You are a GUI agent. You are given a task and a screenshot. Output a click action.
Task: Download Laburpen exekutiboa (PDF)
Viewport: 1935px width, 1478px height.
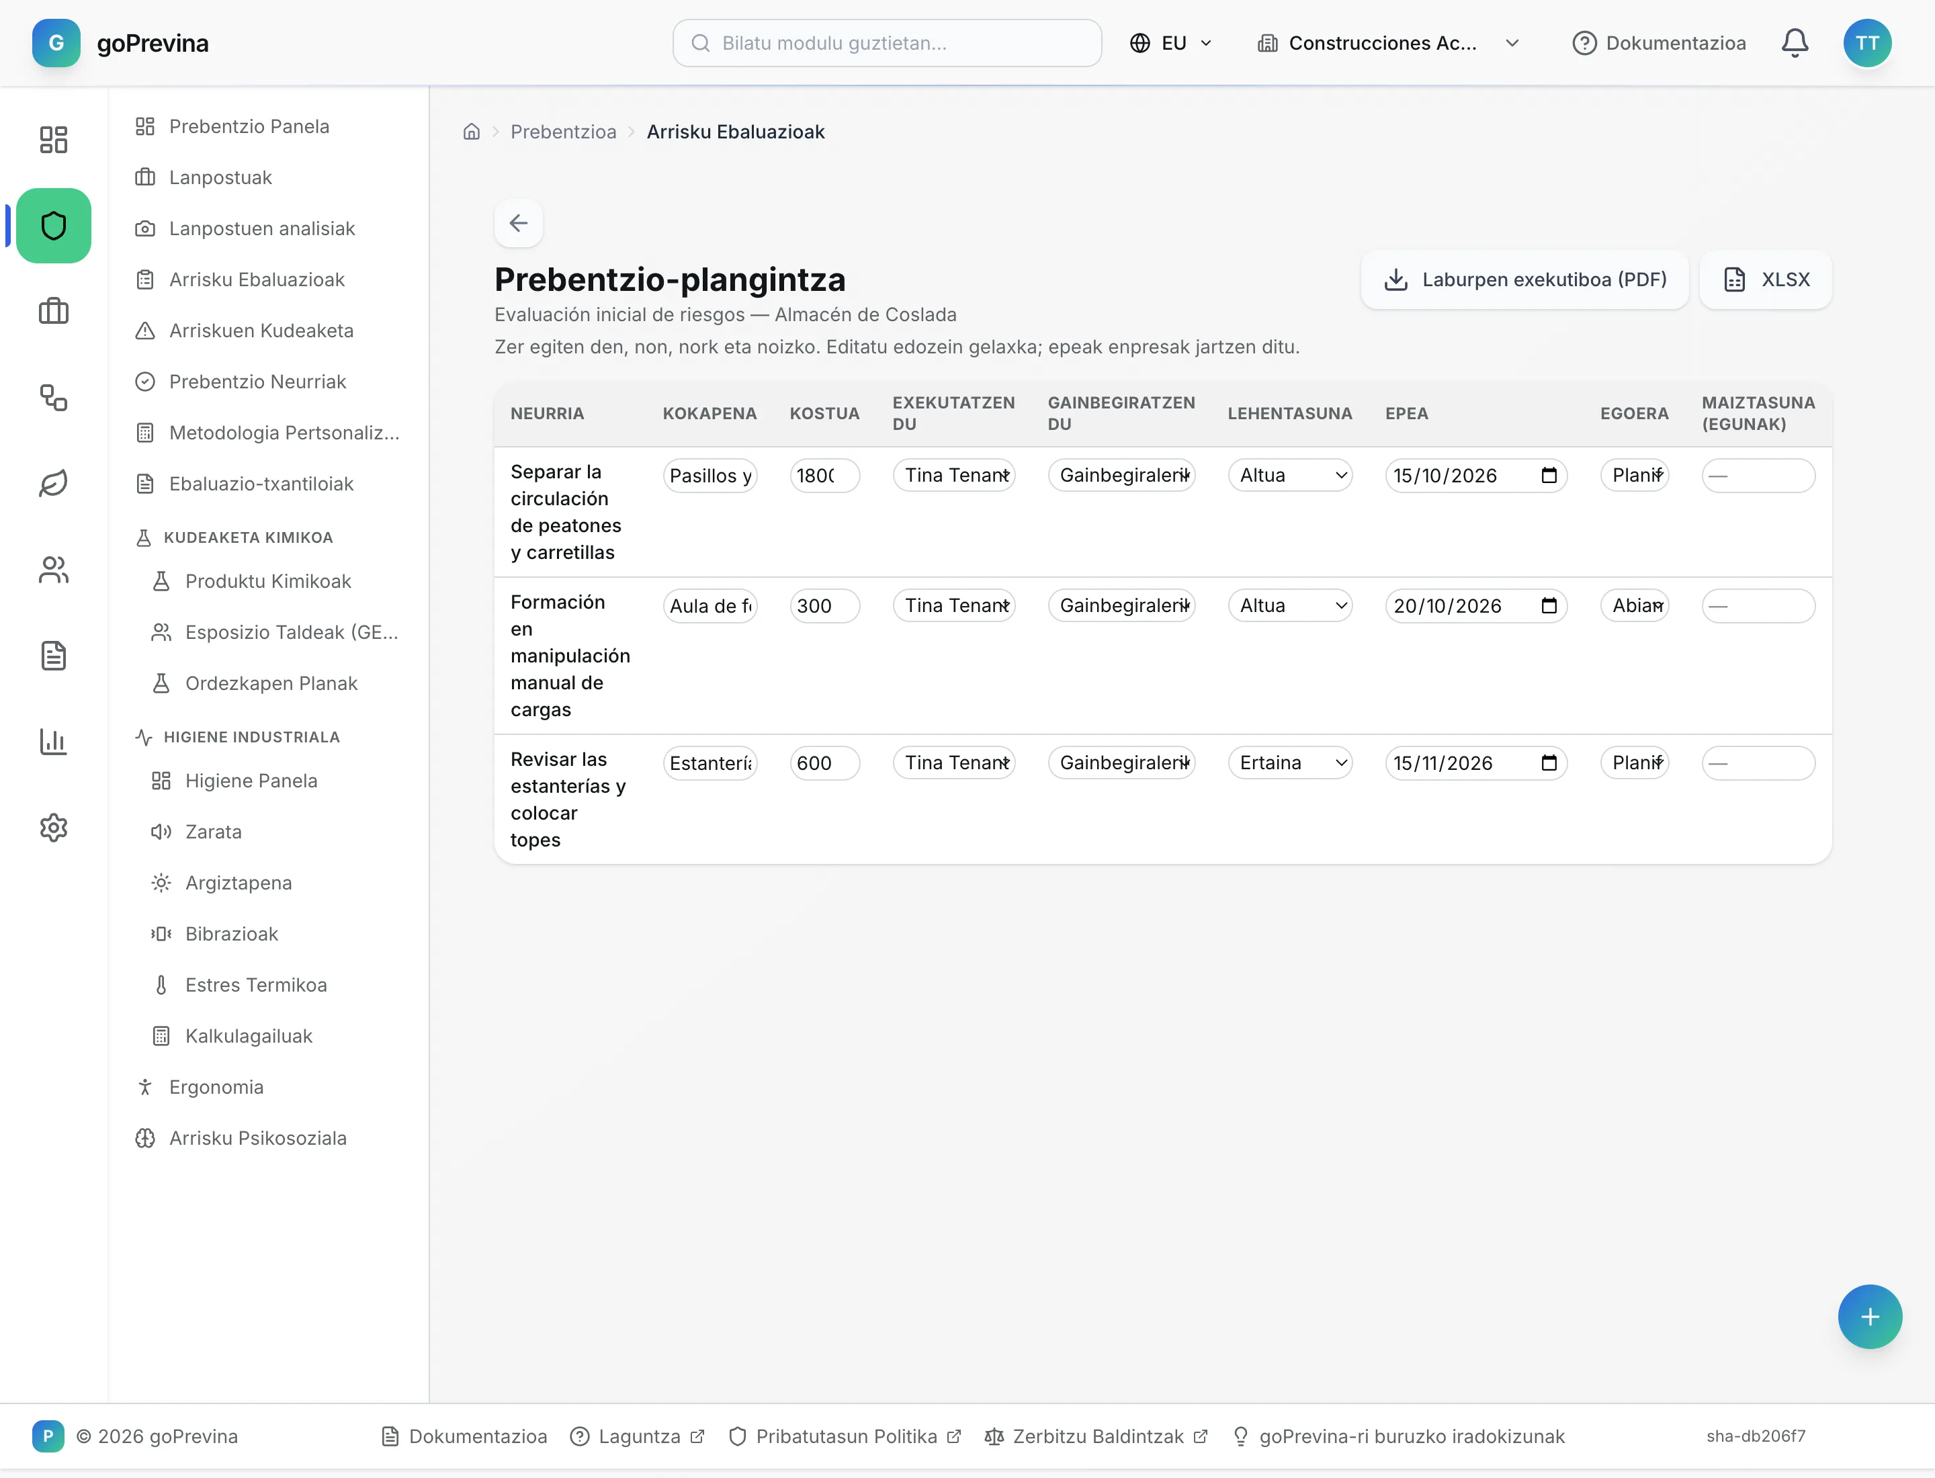pyautogui.click(x=1524, y=279)
